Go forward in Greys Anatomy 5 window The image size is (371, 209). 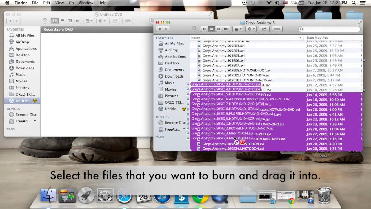pyautogui.click(x=166, y=29)
